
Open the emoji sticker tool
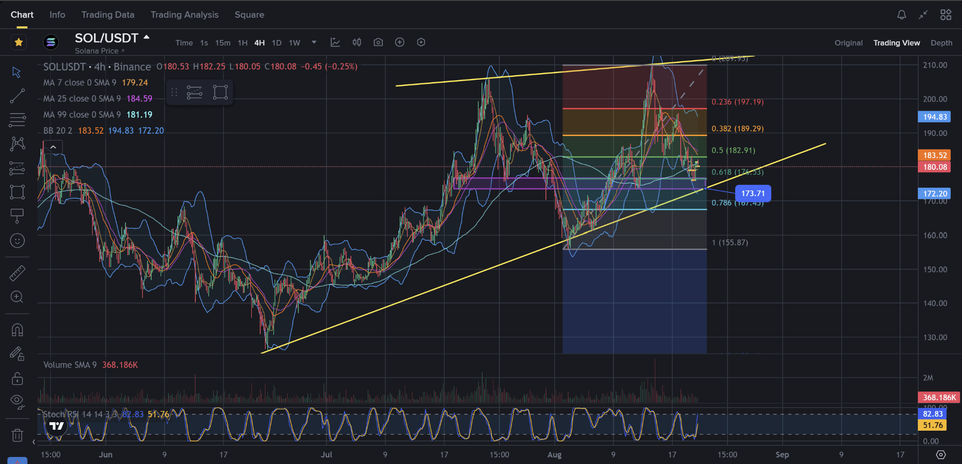pos(17,241)
